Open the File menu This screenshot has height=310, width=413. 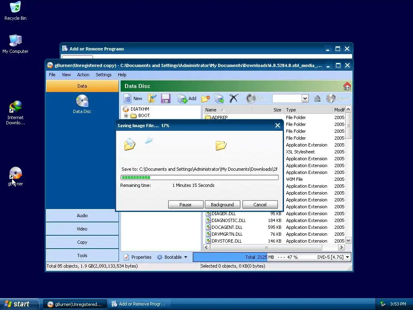(x=52, y=75)
